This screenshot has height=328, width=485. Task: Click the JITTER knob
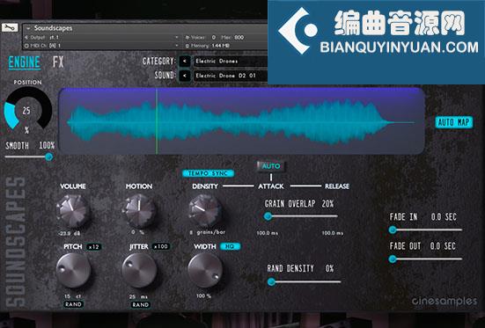[139, 270]
